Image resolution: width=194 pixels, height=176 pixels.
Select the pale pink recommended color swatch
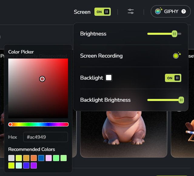[48, 158]
